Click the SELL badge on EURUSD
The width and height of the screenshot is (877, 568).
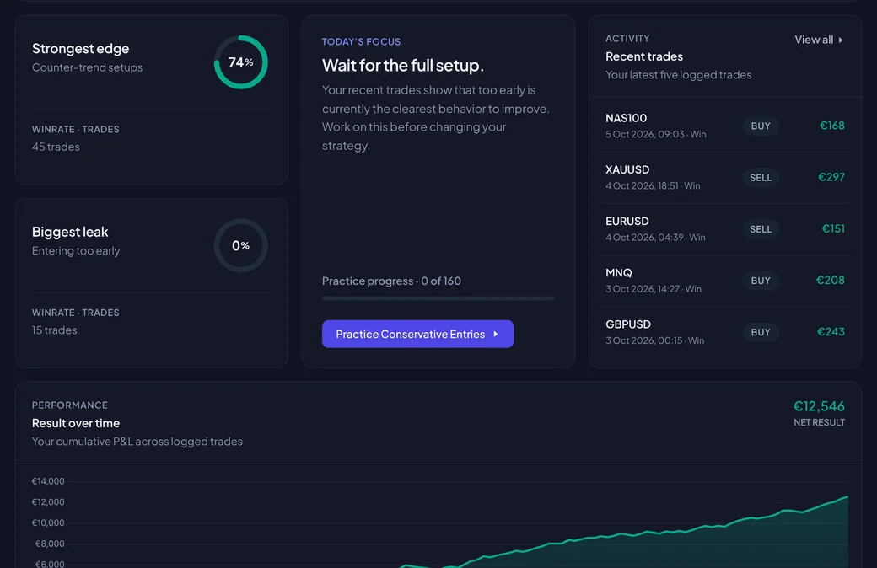(x=761, y=229)
